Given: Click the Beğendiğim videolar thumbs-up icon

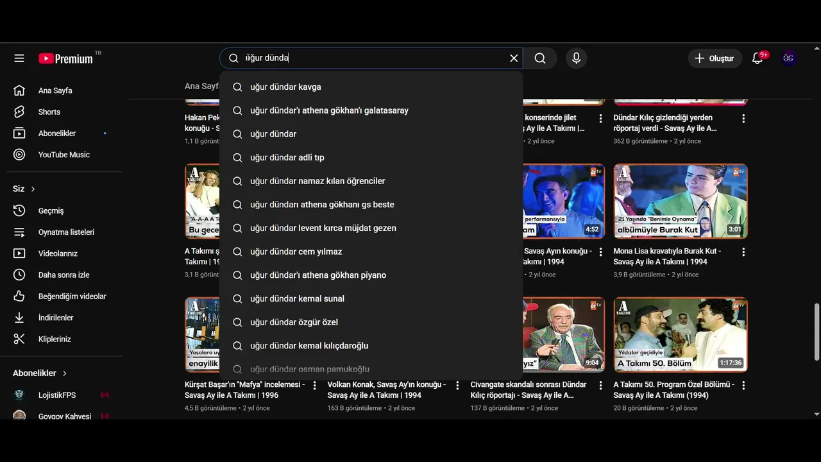Looking at the screenshot, I should [19, 296].
